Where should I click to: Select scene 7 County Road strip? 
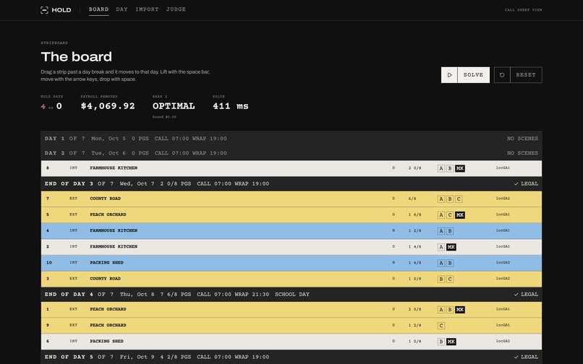[291, 199]
